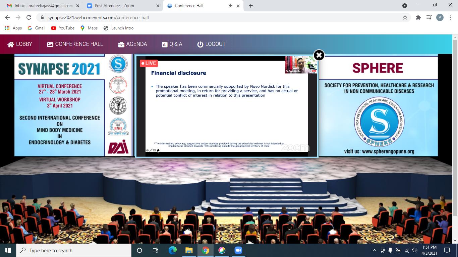Reload the conference page
This screenshot has height=257, width=458.
(29, 17)
